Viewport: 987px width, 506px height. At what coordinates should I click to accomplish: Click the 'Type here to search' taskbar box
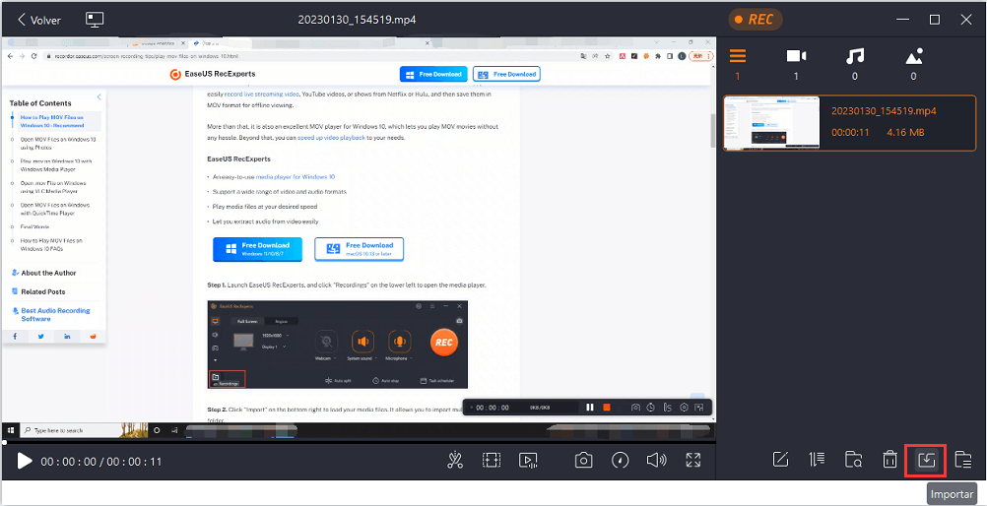[70, 430]
